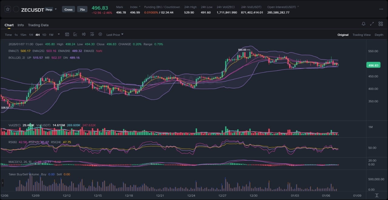Expand the ZECUSDT pair selector arrow
This screenshot has width=388, height=200.
point(56,9)
